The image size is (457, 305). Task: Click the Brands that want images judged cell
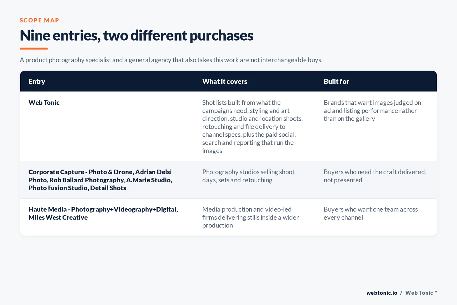(x=372, y=110)
